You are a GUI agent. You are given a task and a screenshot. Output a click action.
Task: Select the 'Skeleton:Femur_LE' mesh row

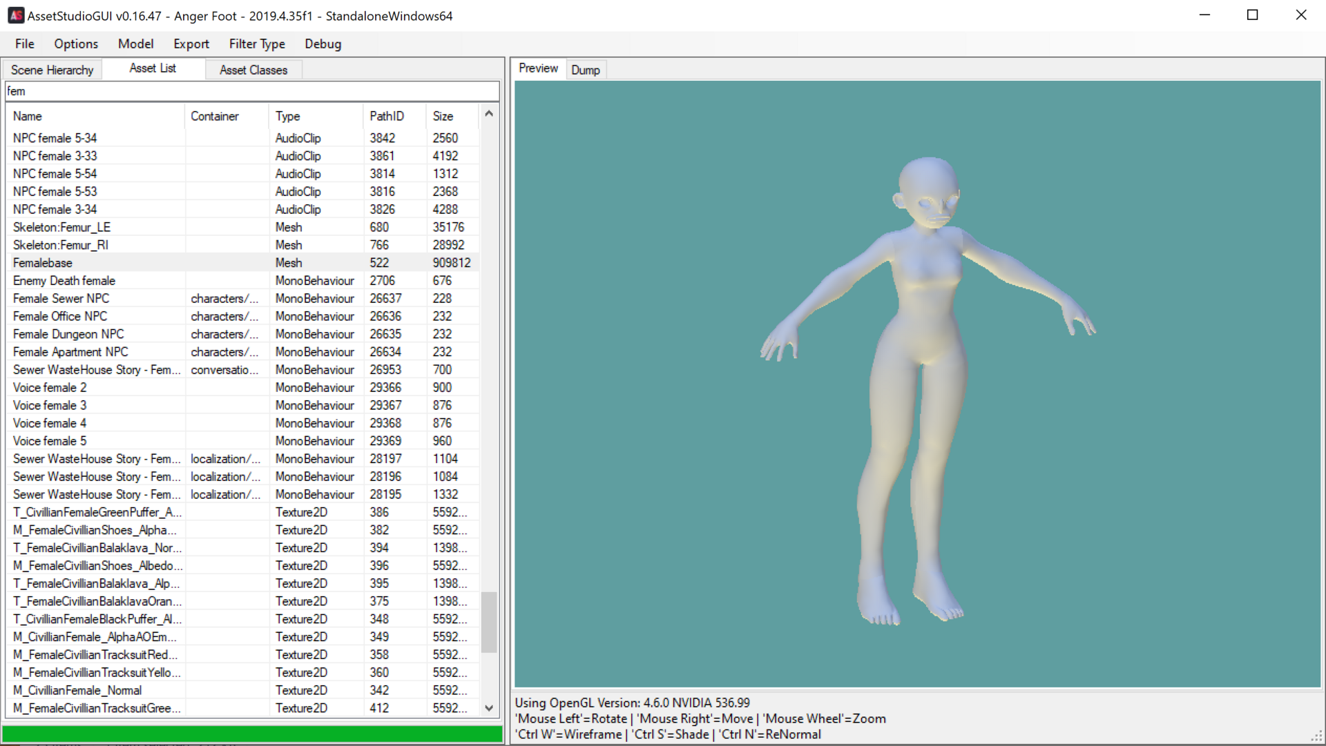242,227
